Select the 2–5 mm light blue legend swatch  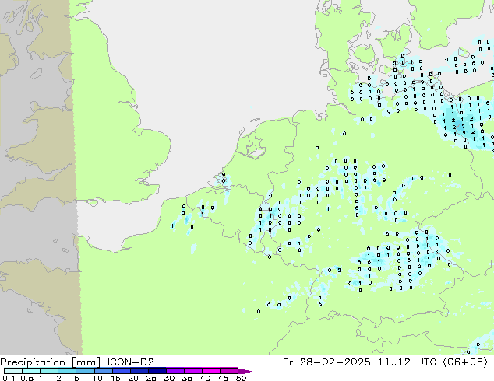(x=67, y=371)
